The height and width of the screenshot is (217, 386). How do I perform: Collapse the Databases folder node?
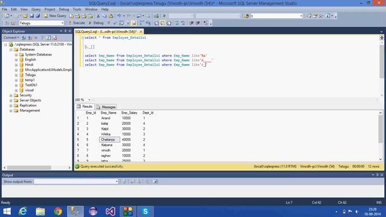11,49
